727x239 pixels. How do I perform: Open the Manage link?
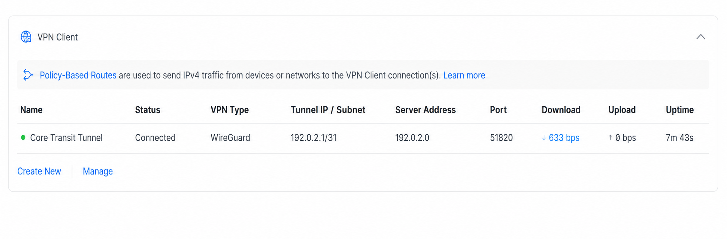pos(98,171)
